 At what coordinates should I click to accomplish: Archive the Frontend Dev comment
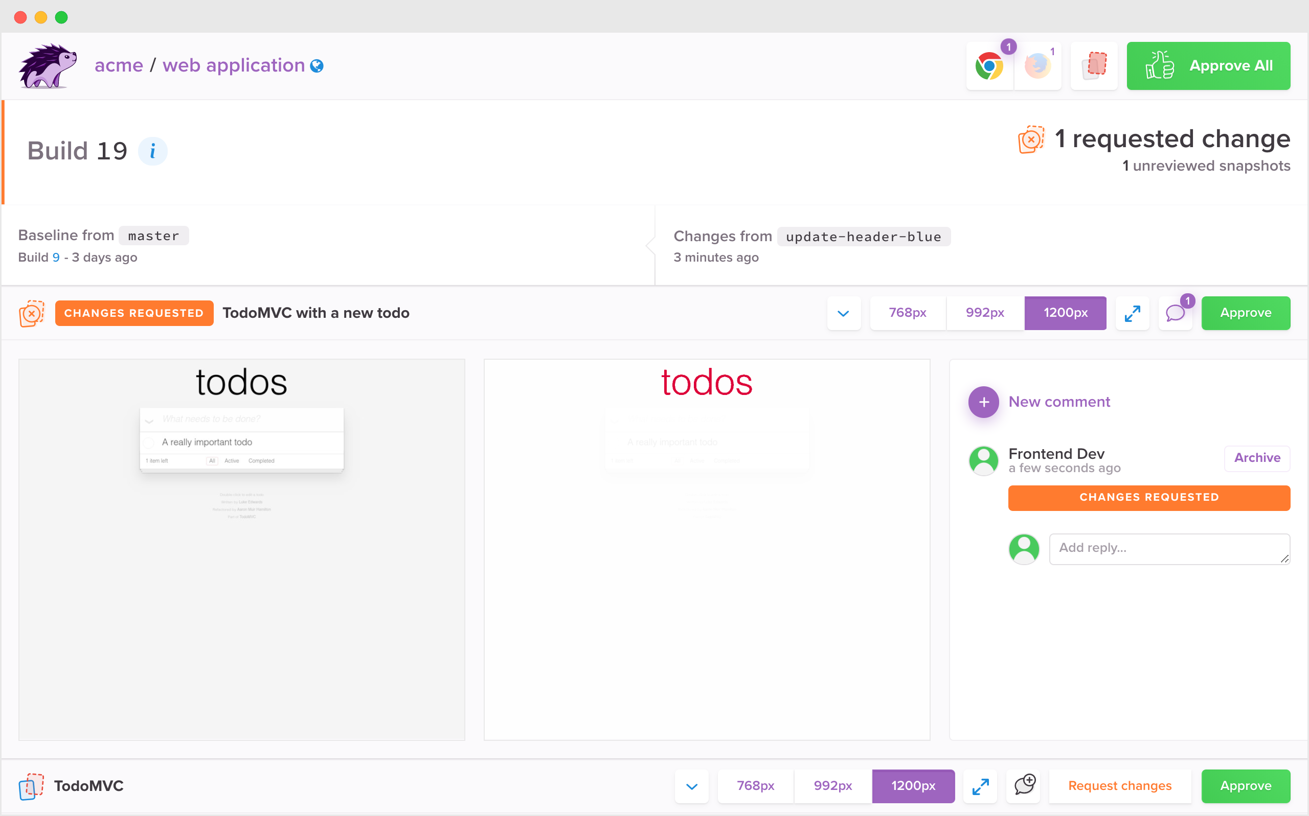click(x=1257, y=458)
